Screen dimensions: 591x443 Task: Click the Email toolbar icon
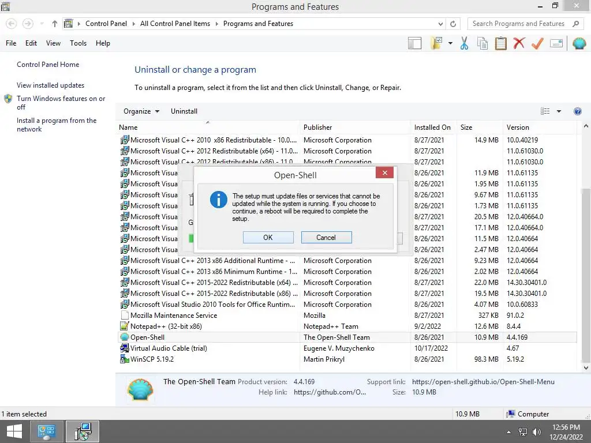[x=556, y=43]
